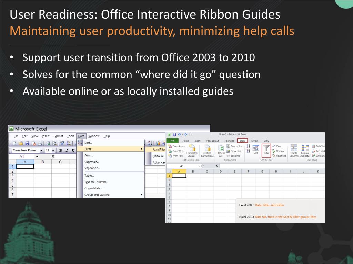Click the Filter funnel in Sort & Filter group
Screen dimensions: 353x264
coord(266,150)
